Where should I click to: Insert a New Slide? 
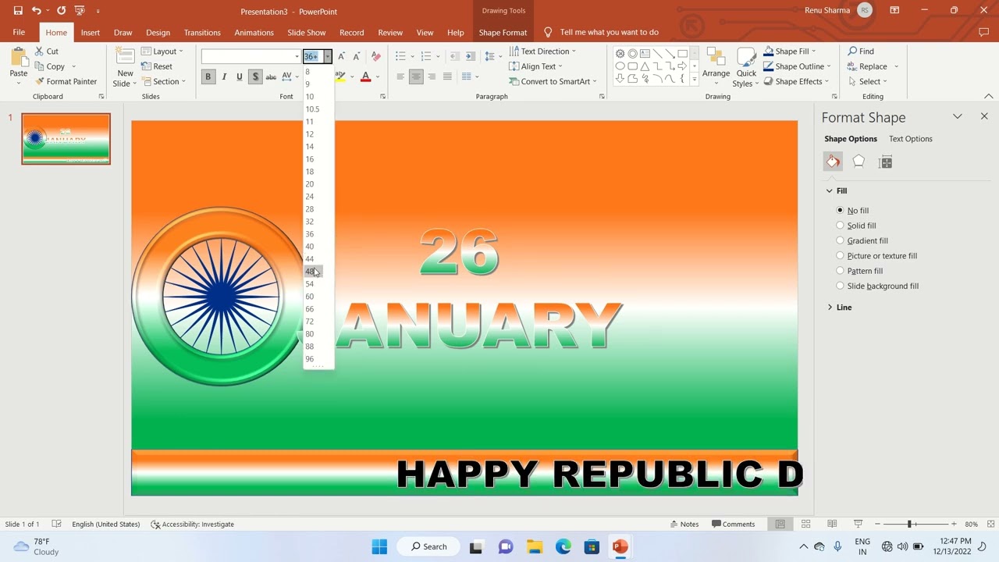click(x=125, y=67)
